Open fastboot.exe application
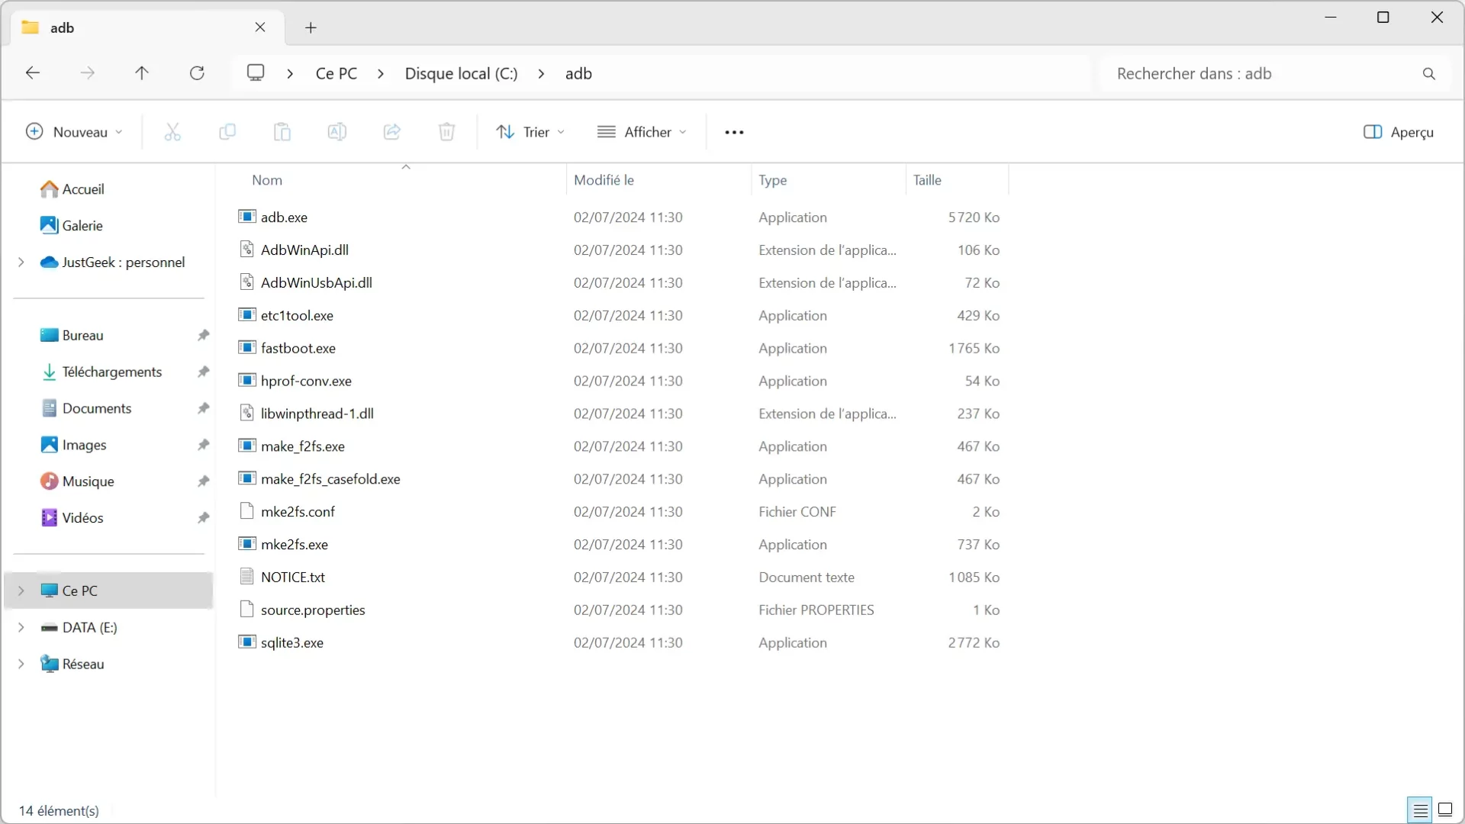The image size is (1465, 824). 298,347
